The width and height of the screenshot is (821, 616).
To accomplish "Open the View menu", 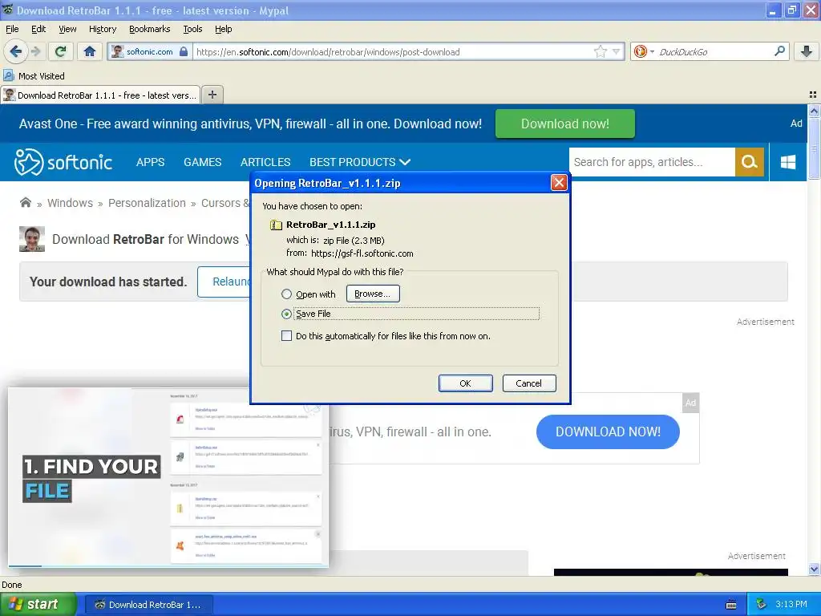I will tap(67, 29).
